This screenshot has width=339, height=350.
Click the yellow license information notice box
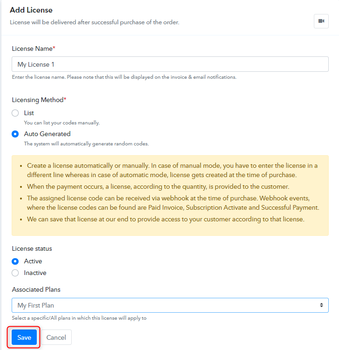[170, 196]
